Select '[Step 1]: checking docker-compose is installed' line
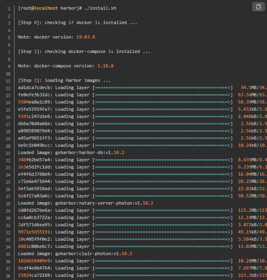 point(84,51)
